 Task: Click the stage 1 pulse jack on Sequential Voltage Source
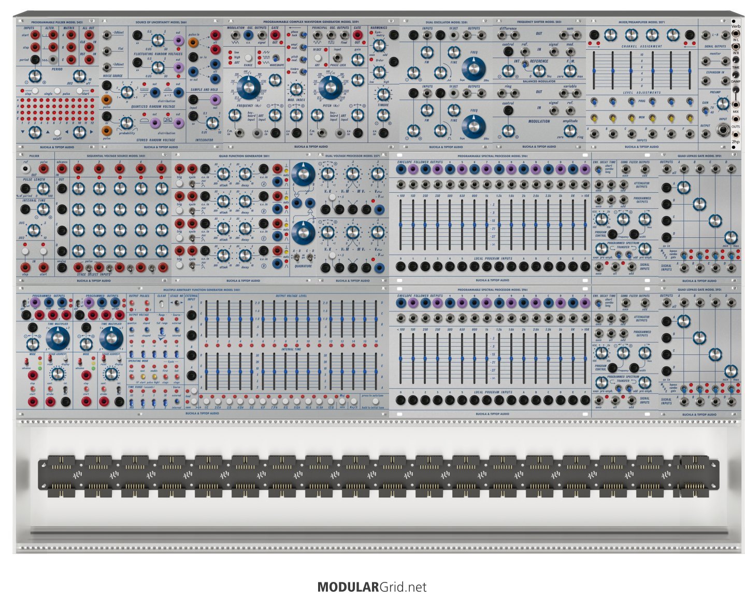[x=78, y=169]
